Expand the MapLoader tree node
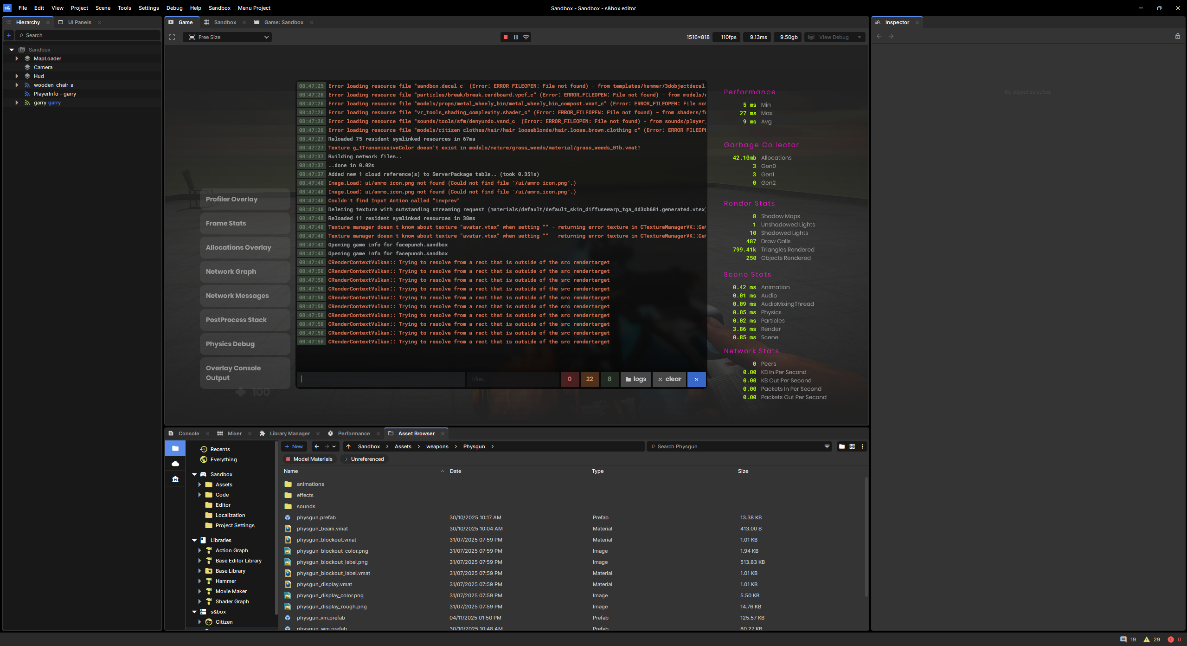Viewport: 1187px width, 646px height. pos(17,58)
